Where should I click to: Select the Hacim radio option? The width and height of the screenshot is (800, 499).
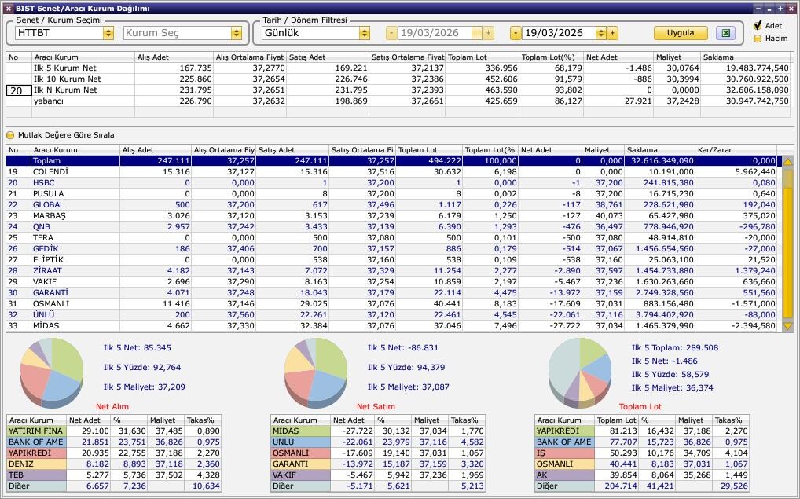pos(758,38)
